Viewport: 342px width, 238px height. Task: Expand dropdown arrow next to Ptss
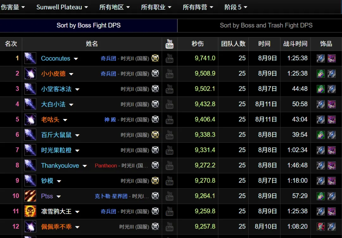(59, 197)
